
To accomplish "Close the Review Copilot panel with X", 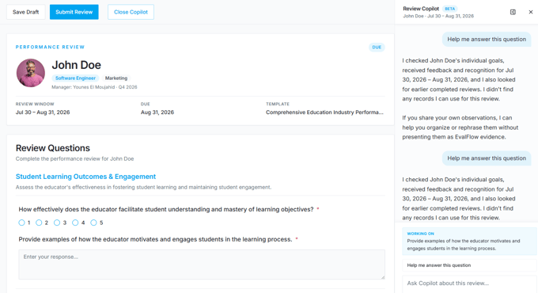I will (531, 12).
